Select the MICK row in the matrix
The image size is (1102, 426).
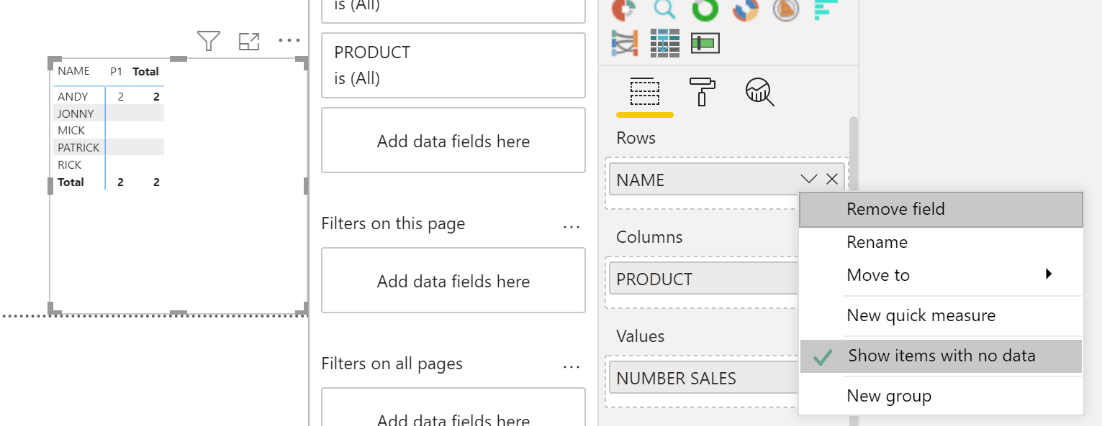pos(71,130)
